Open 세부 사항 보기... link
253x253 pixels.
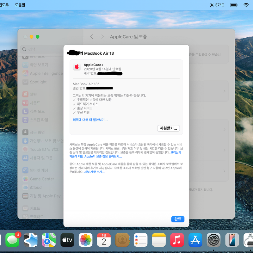click(x=95, y=172)
